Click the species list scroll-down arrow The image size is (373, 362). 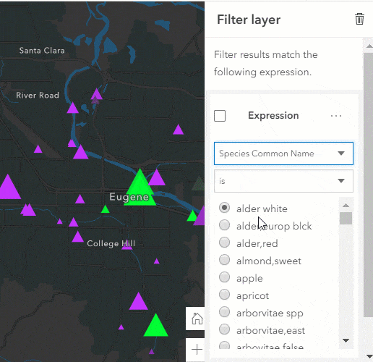click(x=346, y=340)
